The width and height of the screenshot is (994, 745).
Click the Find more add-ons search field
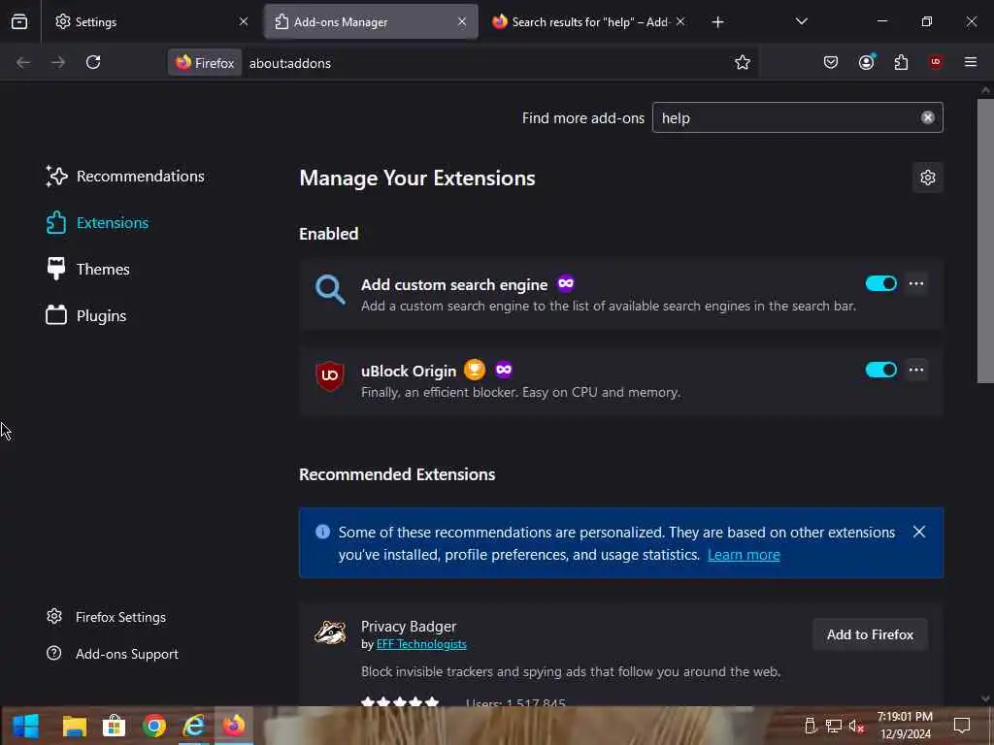[798, 117]
